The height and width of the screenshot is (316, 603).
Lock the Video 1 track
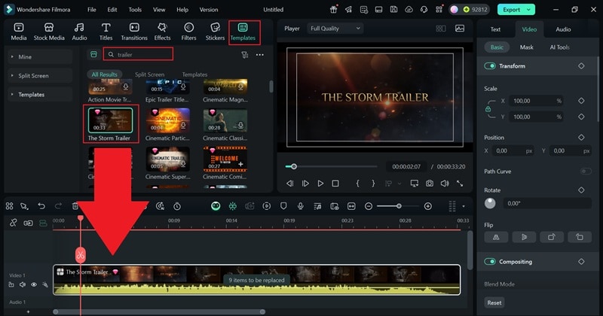click(11, 284)
